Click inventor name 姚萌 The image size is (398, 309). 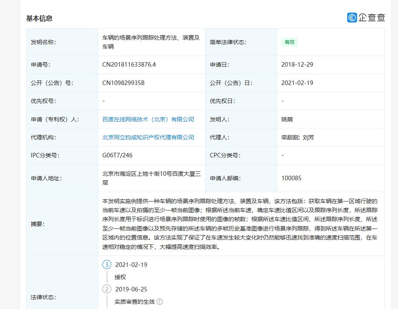287,119
